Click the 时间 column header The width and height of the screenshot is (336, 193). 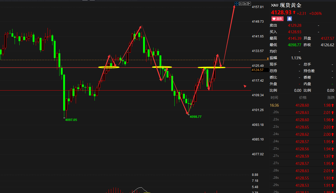274,98
